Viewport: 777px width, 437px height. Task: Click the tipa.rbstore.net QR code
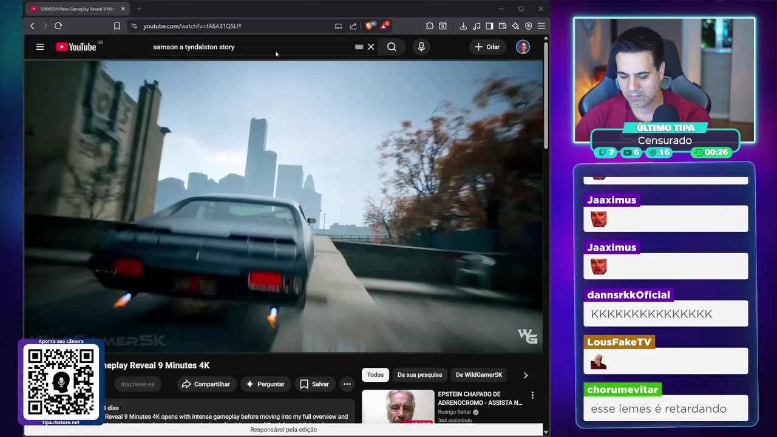click(x=61, y=381)
